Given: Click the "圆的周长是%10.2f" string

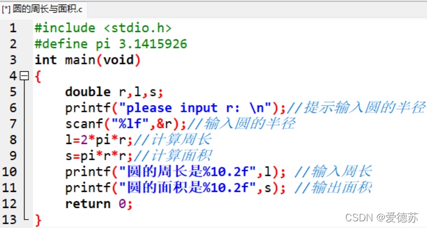Looking at the screenshot, I should [x=188, y=172].
